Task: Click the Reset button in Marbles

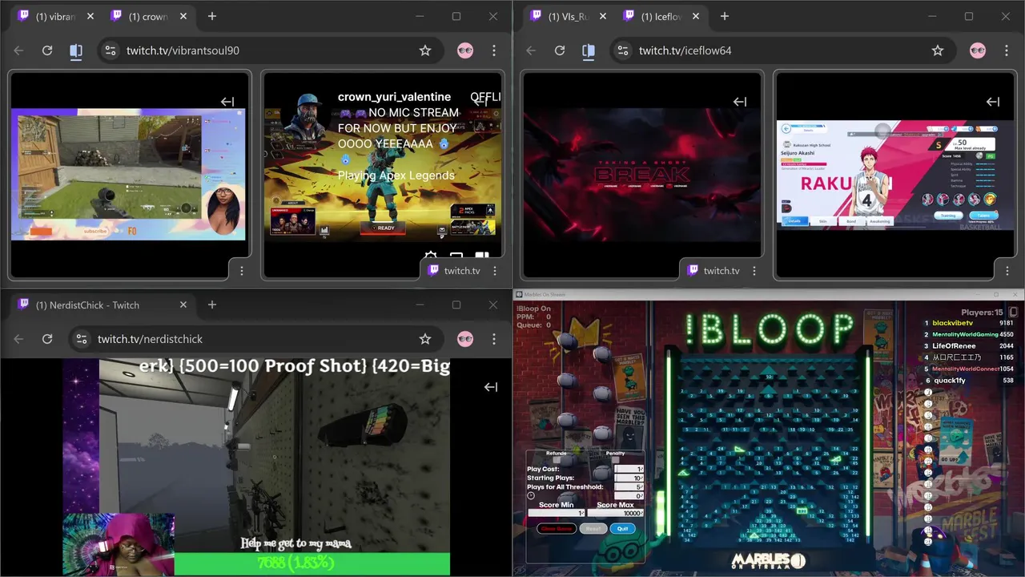Action: [x=593, y=528]
